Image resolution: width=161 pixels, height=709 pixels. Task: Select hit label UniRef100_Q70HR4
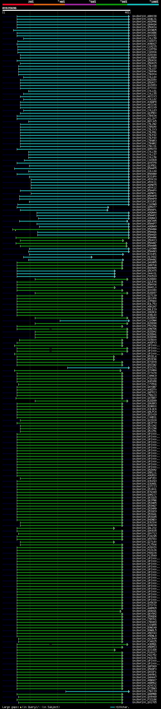[x=144, y=370]
